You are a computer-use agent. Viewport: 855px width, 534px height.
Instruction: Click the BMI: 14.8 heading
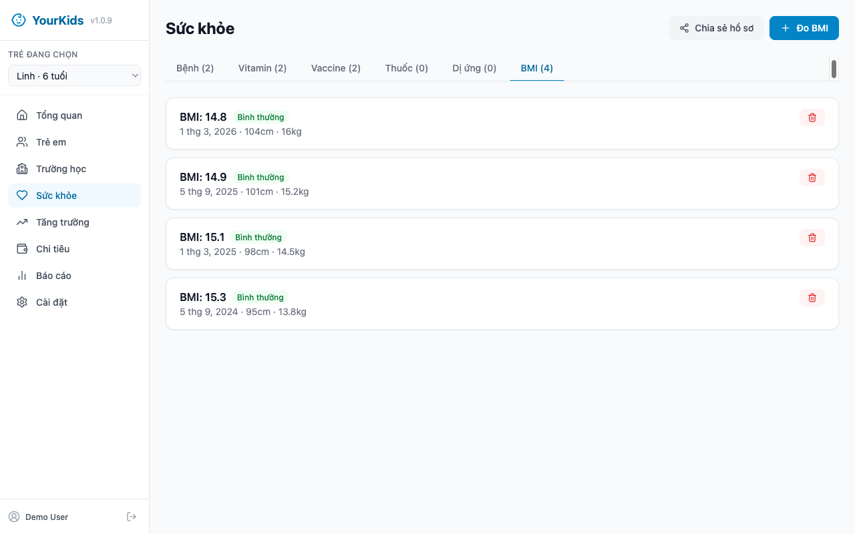(x=203, y=117)
